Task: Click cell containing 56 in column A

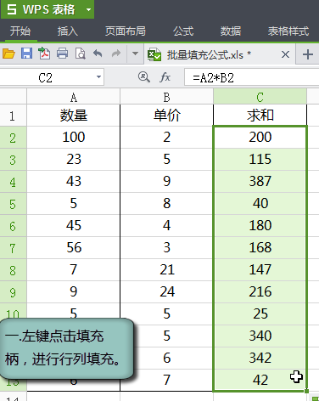Action: tap(74, 248)
